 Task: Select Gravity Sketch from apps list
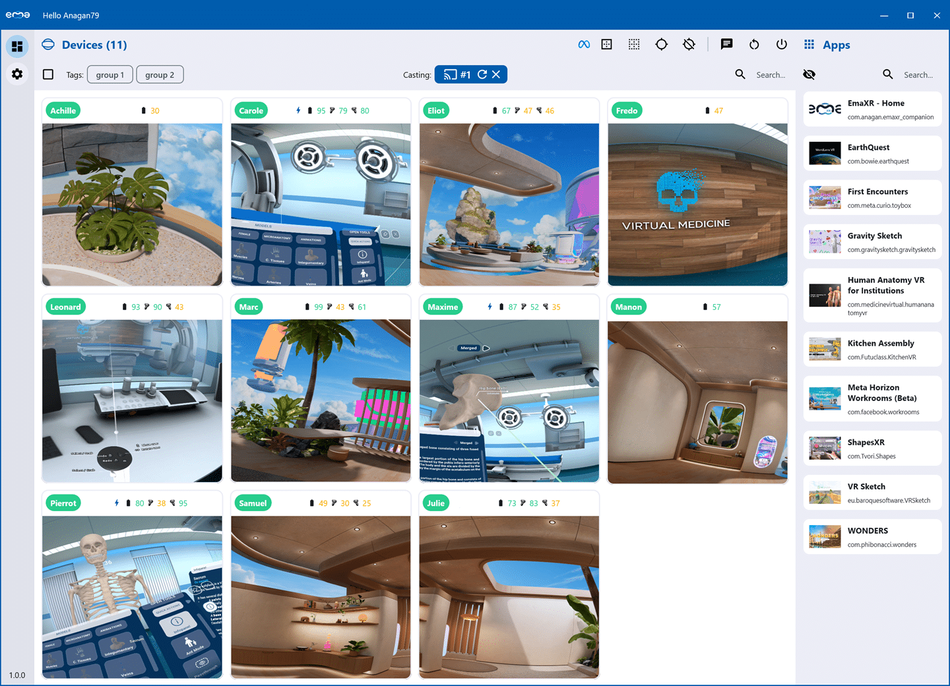872,242
